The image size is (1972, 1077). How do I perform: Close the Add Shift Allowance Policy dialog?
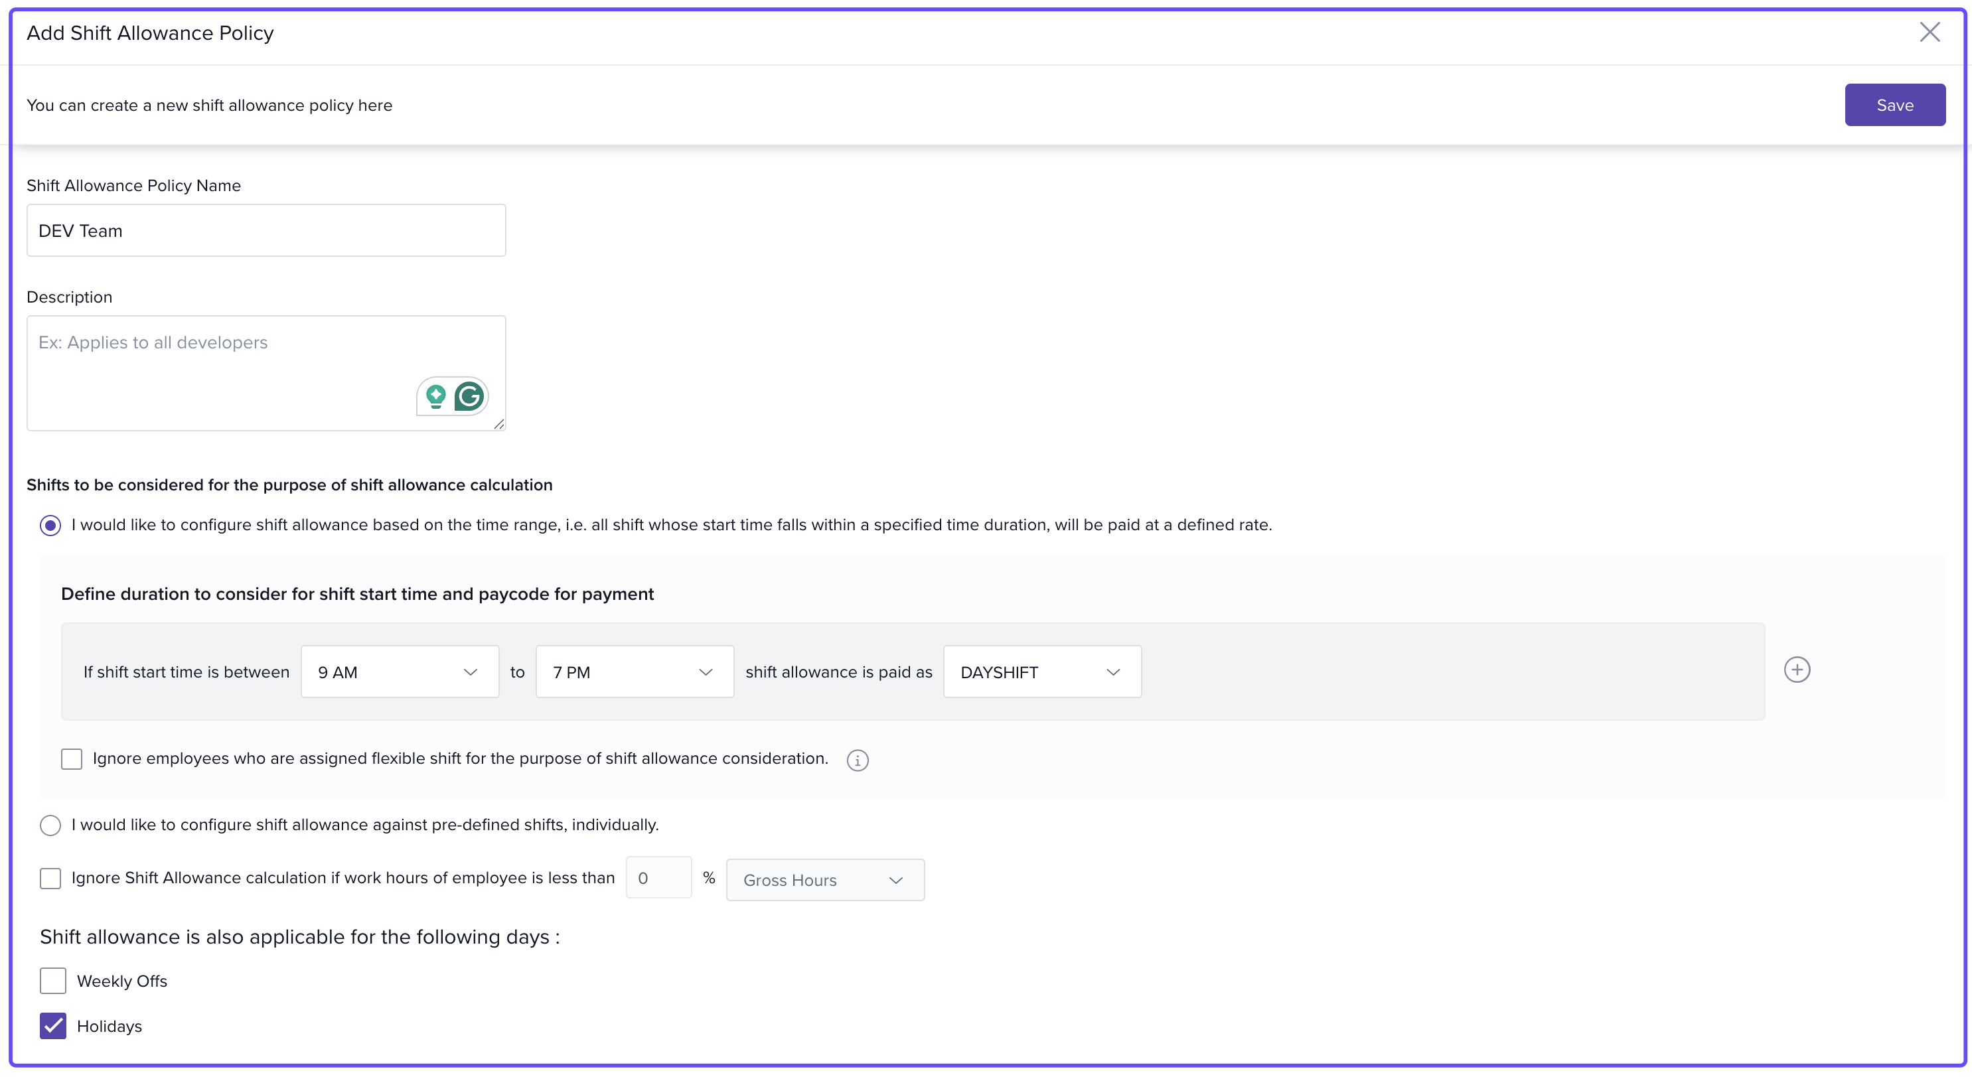pos(1929,32)
